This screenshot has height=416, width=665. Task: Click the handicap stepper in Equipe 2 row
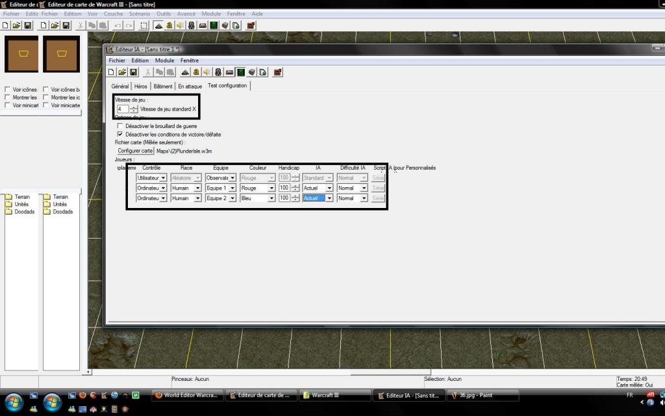(x=295, y=198)
